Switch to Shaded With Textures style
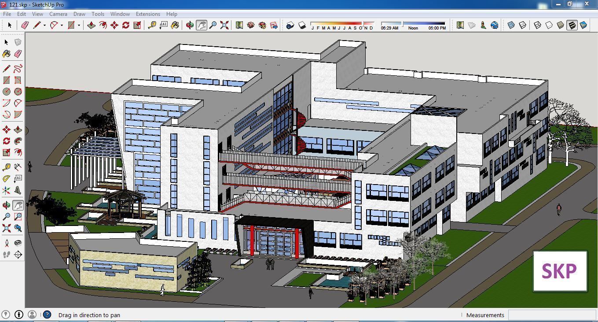The width and height of the screenshot is (598, 322). coord(572,25)
